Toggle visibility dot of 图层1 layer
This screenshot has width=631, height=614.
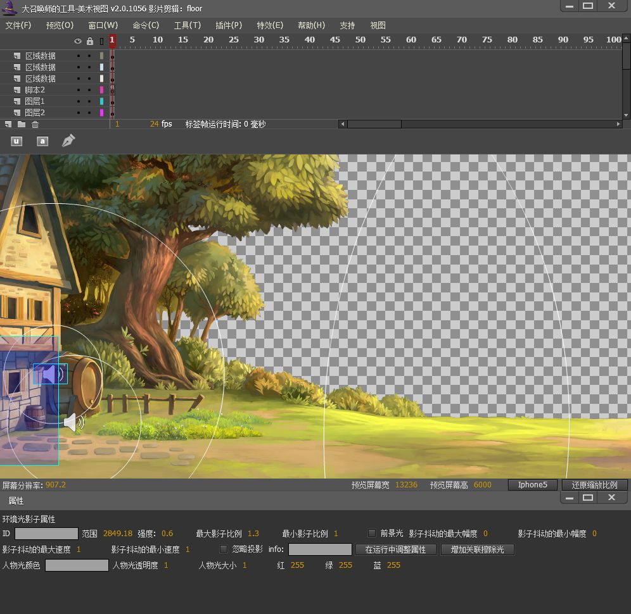pyautogui.click(x=79, y=101)
